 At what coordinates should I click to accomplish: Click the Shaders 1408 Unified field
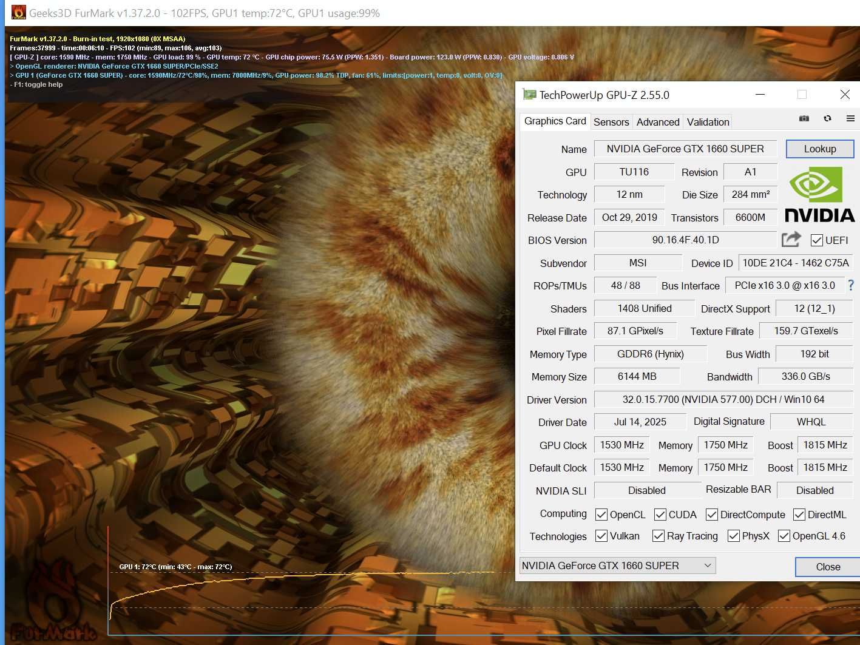(644, 308)
